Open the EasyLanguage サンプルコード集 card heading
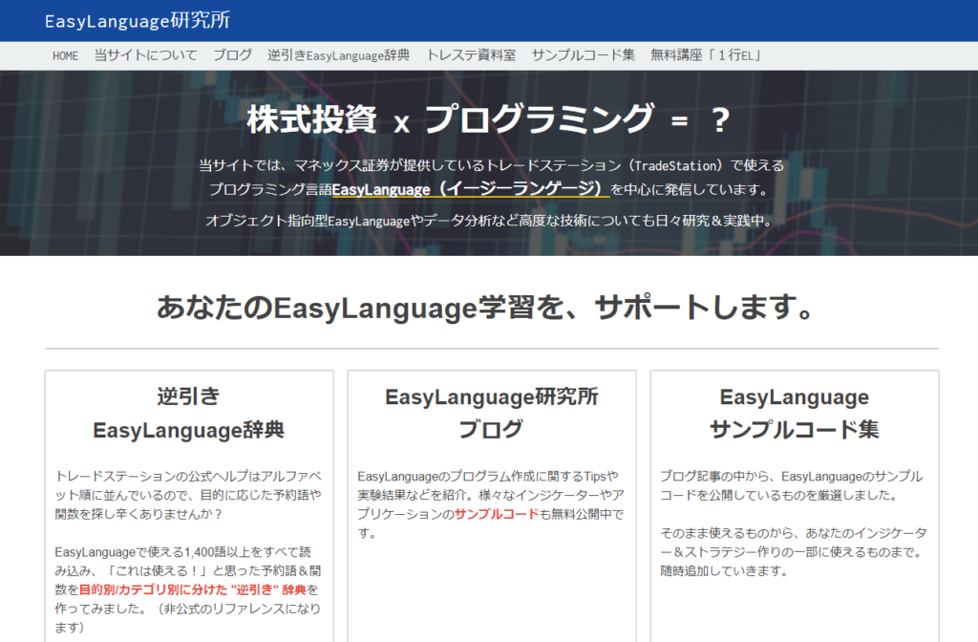Viewport: 978px width, 642px height. pos(794,413)
